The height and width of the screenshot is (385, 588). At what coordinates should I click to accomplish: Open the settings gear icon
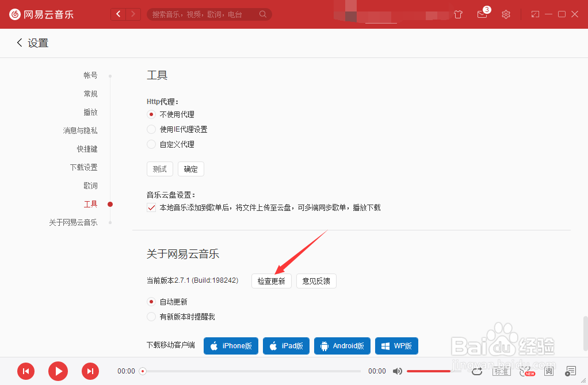(506, 14)
